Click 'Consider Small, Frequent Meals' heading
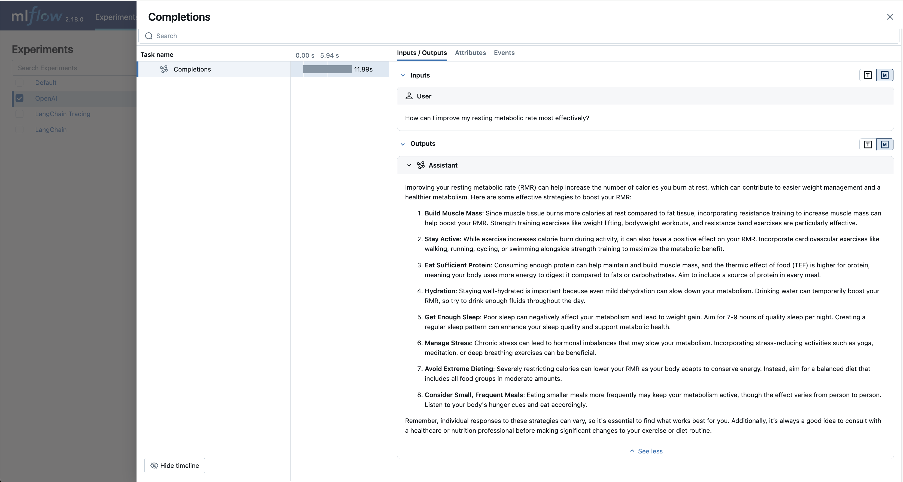 pyautogui.click(x=474, y=395)
